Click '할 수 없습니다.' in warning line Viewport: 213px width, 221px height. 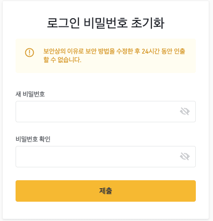click(x=62, y=60)
